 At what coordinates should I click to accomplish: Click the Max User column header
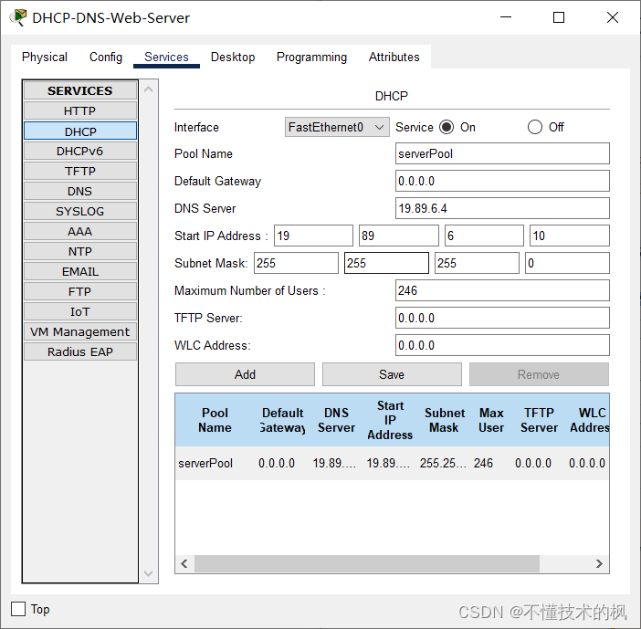491,420
